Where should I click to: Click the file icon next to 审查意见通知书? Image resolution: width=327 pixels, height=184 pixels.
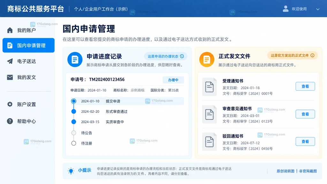point(209,114)
